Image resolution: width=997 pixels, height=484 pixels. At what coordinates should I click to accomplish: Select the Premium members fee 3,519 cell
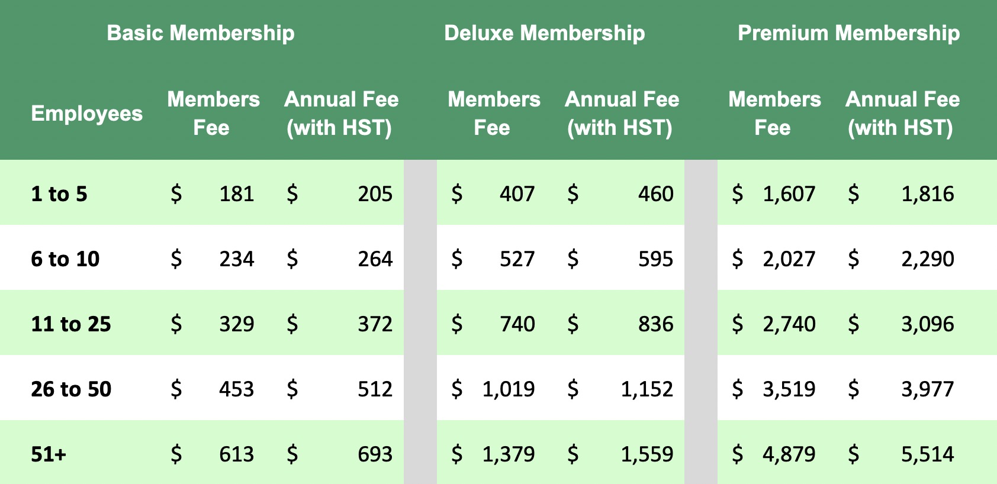point(774,389)
